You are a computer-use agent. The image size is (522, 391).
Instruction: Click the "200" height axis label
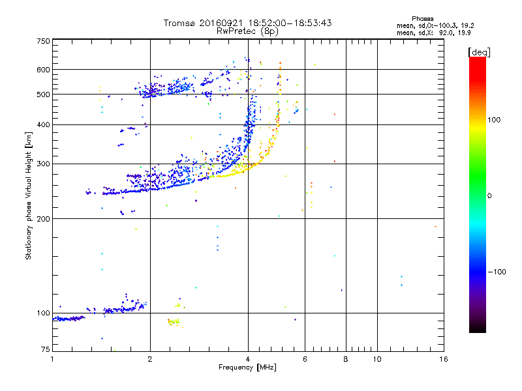point(43,219)
